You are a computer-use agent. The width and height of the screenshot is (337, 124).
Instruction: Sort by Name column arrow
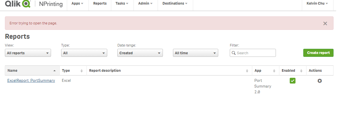pos(54,71)
